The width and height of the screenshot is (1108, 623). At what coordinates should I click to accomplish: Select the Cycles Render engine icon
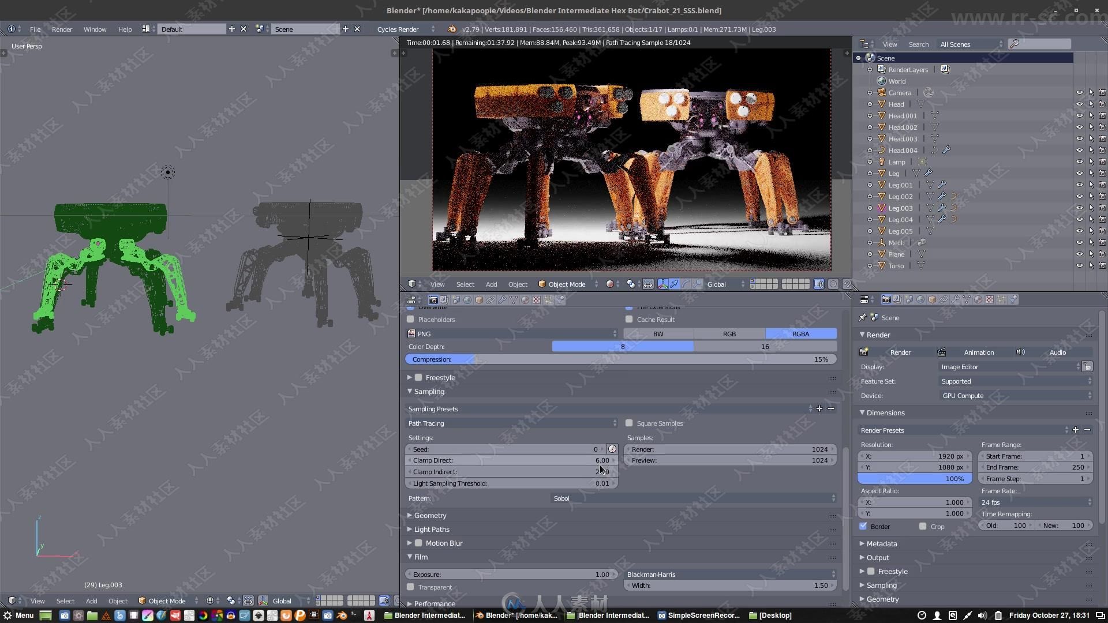(x=399, y=29)
